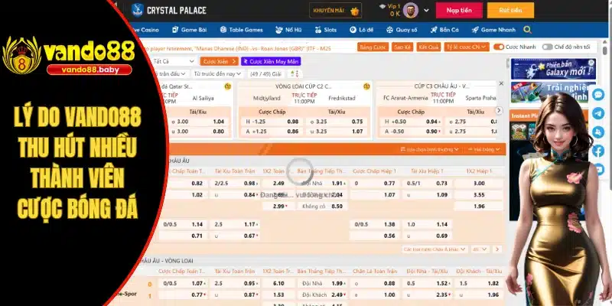612x306 pixels.
Task: Open the (49 / 49) Giải league filter
Action: [265, 73]
